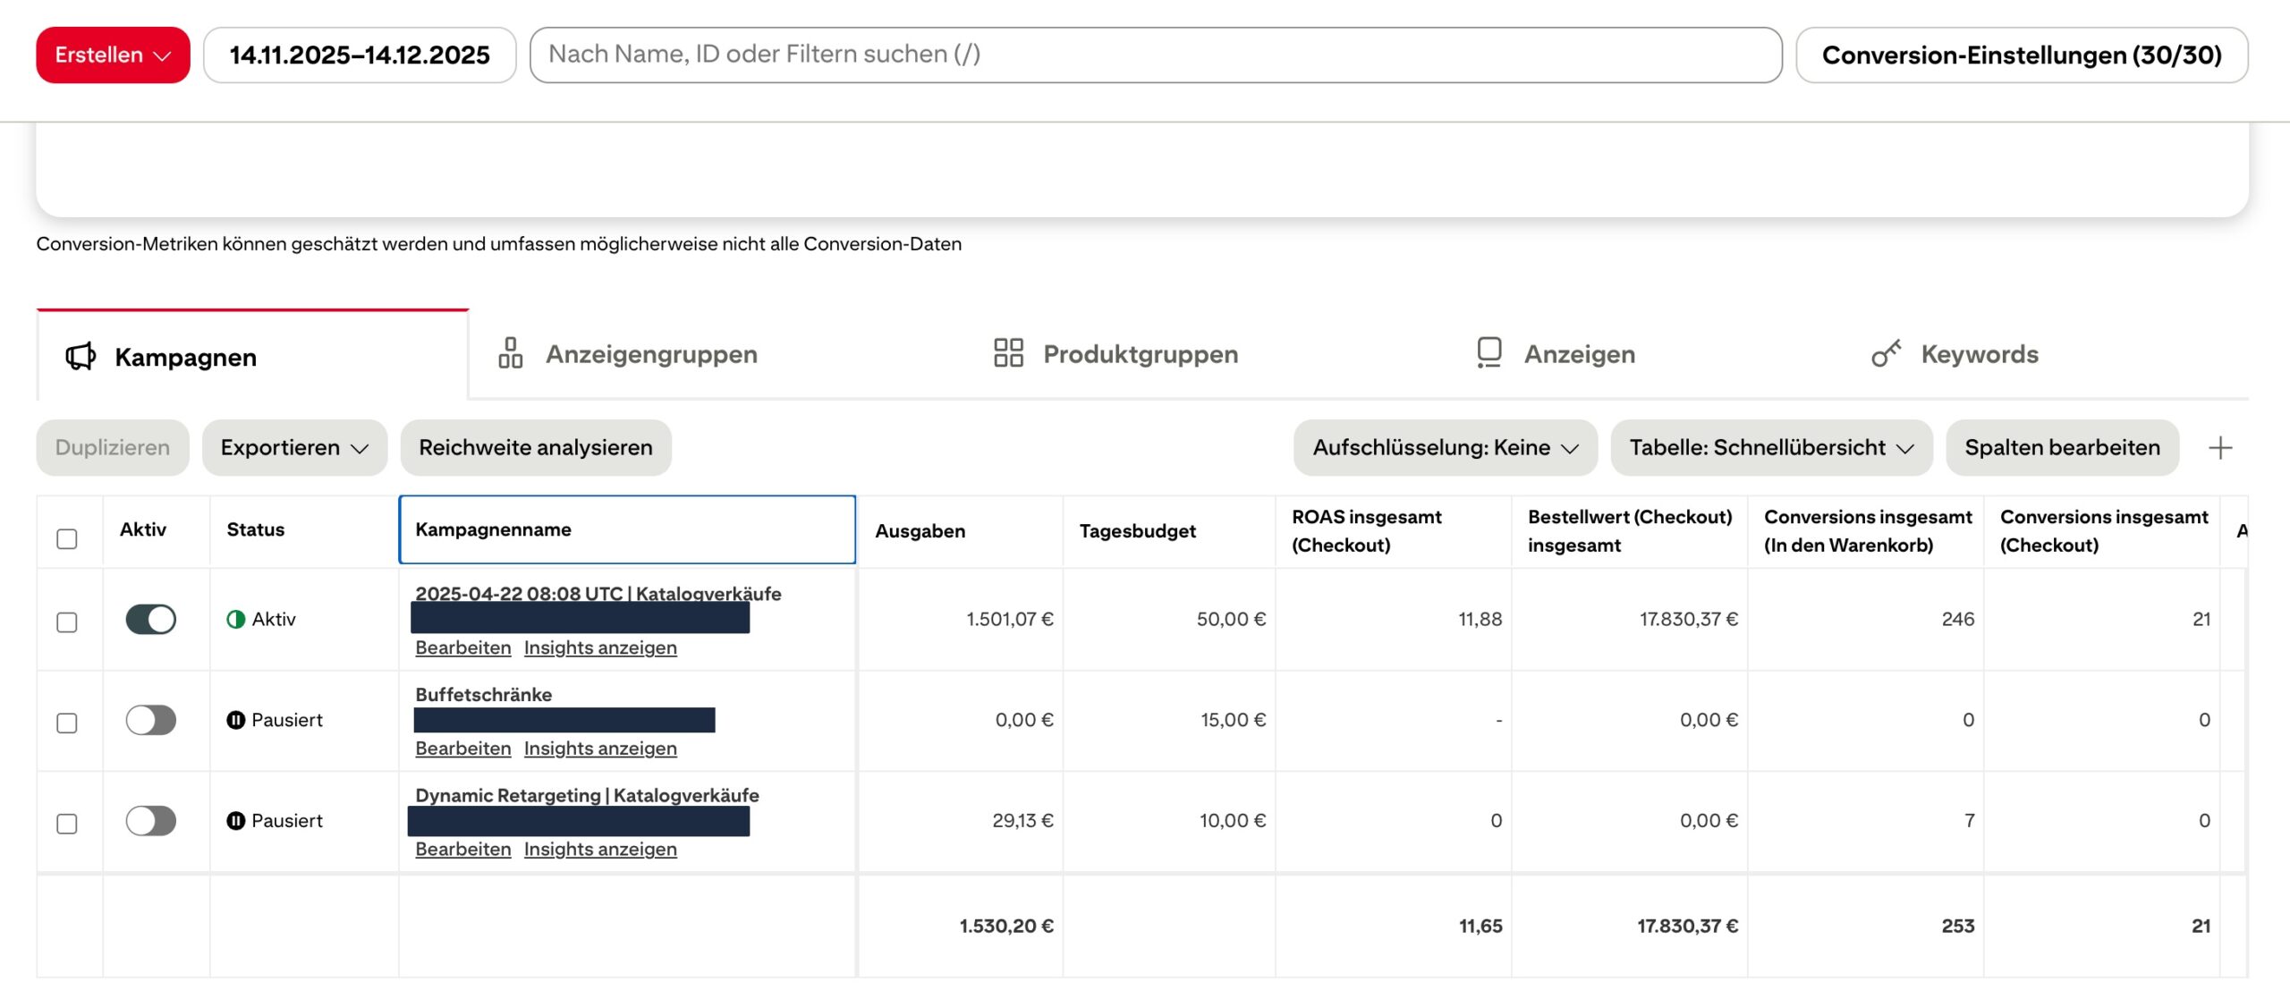Click the Produktgruppen grid icon
This screenshot has height=990, width=2290.
[1008, 353]
